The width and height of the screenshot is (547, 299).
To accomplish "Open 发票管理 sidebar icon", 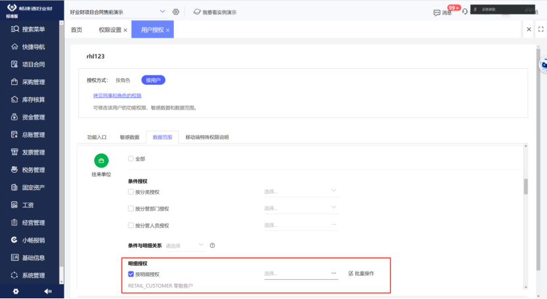I will pyautogui.click(x=14, y=152).
